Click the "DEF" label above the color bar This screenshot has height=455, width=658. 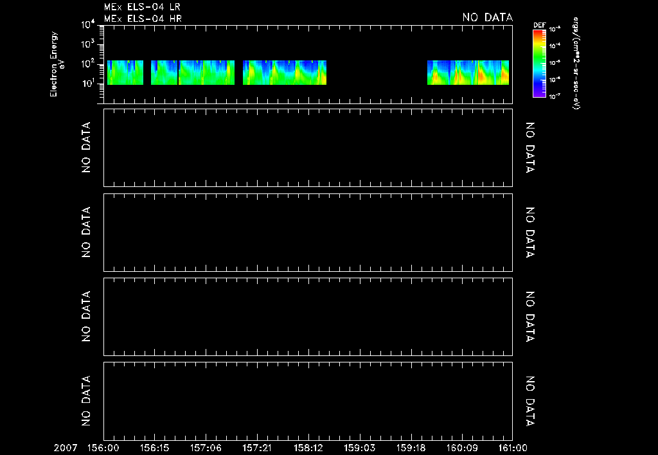[x=539, y=25]
